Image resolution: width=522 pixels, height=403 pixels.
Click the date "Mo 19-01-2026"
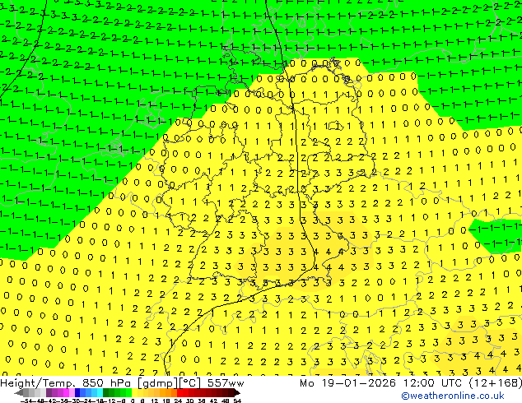pyautogui.click(x=348, y=383)
